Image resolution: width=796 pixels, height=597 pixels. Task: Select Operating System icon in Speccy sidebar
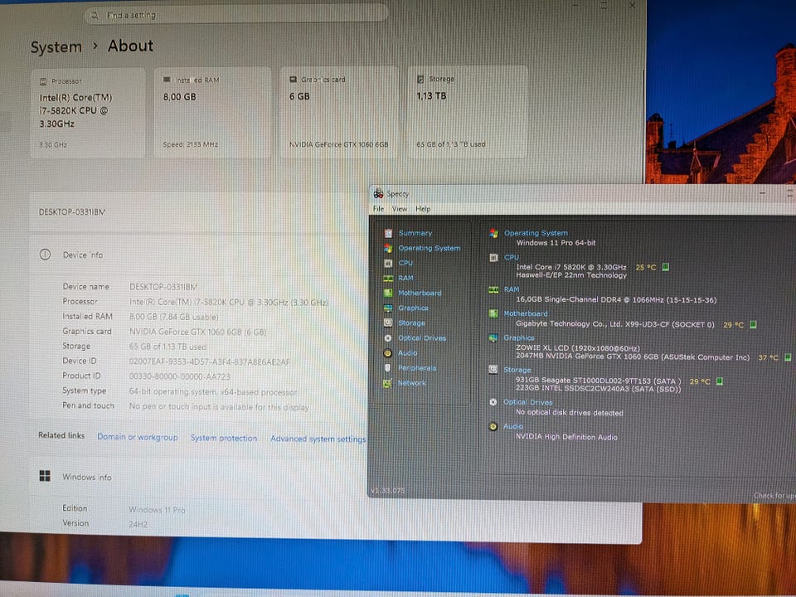[x=388, y=248]
